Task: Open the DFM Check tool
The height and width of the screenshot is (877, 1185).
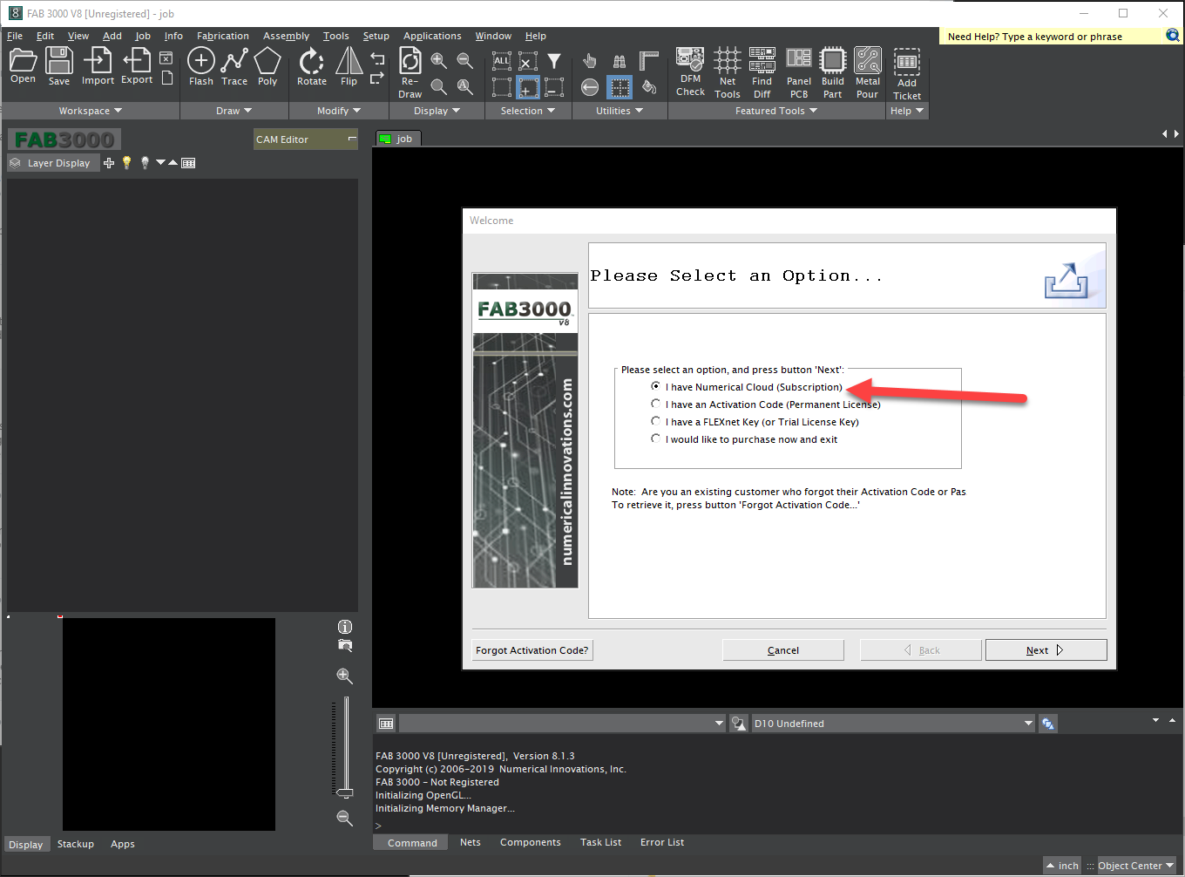Action: pyautogui.click(x=690, y=72)
